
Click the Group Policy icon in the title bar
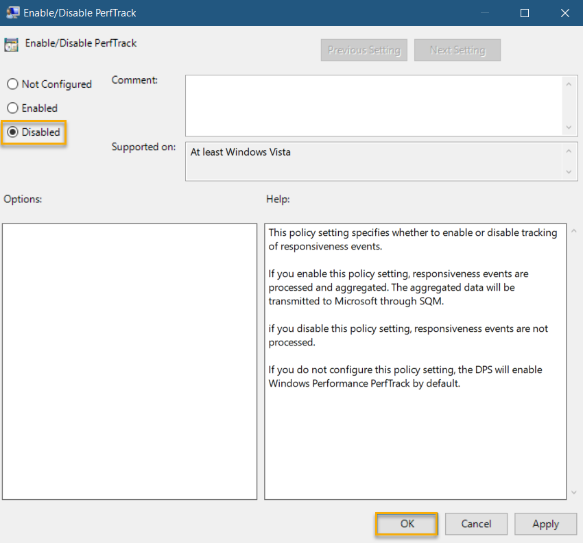click(13, 12)
